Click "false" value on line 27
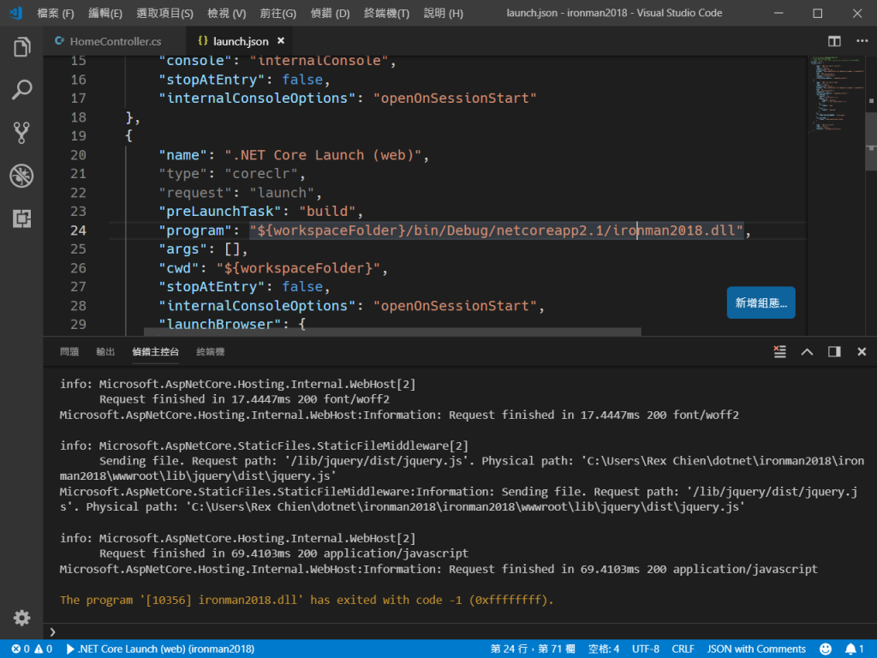Screen dimensions: 877x658 click(302, 286)
